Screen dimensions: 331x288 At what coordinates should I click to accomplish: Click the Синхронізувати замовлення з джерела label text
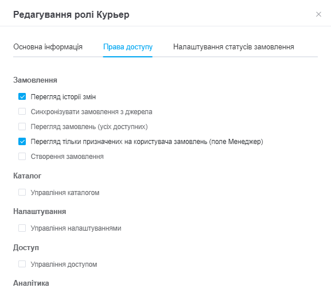coord(91,112)
